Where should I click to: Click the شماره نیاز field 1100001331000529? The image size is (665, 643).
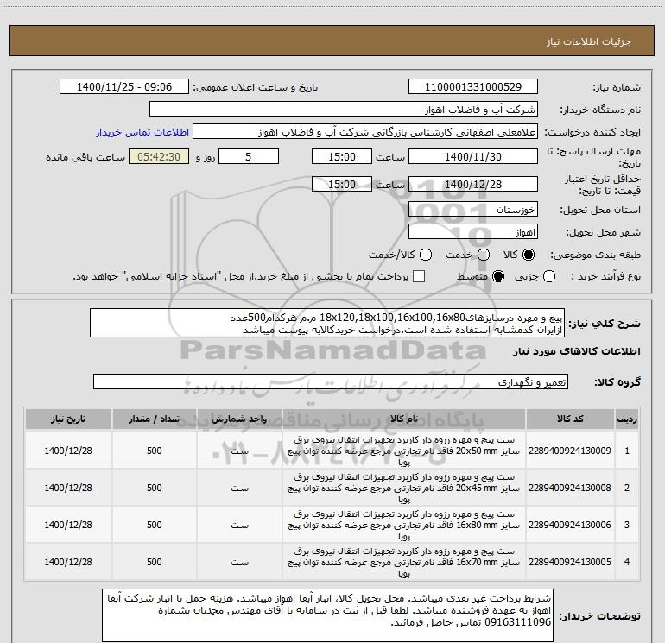click(473, 87)
